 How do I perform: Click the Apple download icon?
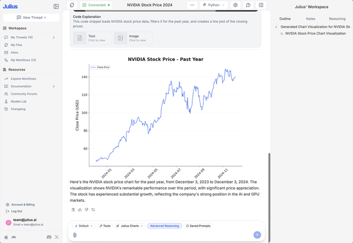6,237
